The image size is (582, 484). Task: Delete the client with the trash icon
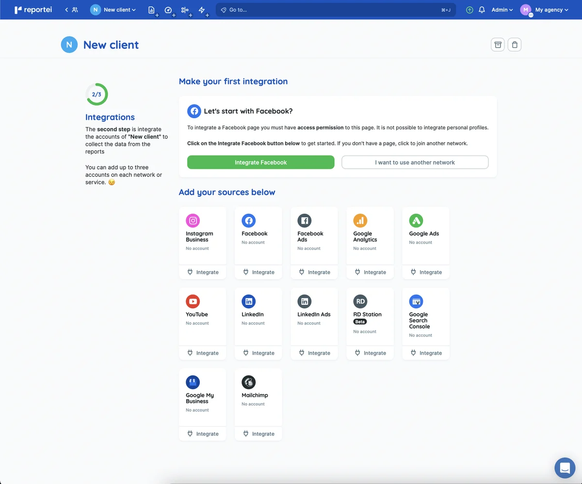515,45
